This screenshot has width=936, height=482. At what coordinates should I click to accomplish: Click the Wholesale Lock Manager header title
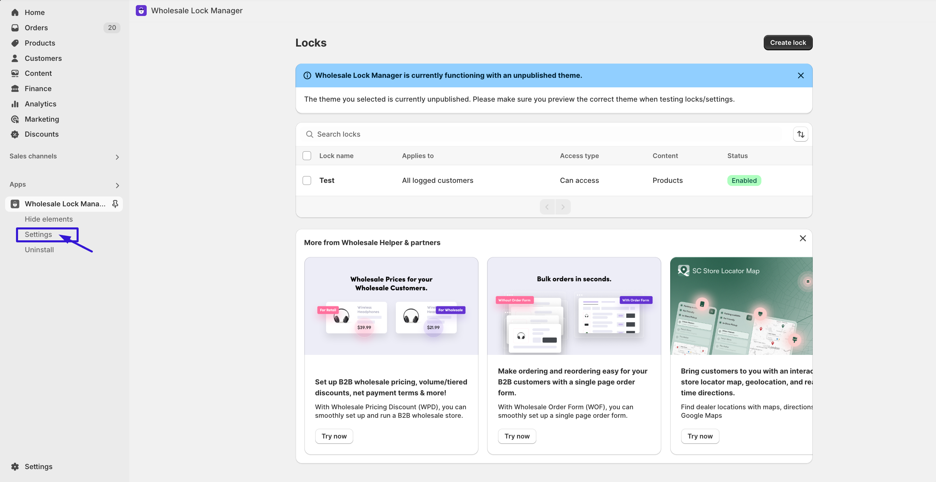pos(197,11)
